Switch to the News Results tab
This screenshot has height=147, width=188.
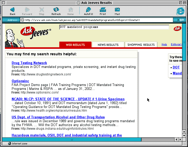tap(108, 45)
